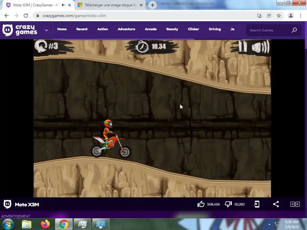Open the Control Panel taskbar icon
307x230 pixels.
click(101, 224)
